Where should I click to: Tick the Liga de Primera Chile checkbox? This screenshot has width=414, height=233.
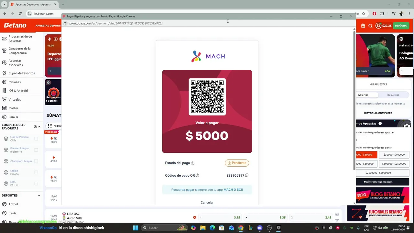click(36, 139)
